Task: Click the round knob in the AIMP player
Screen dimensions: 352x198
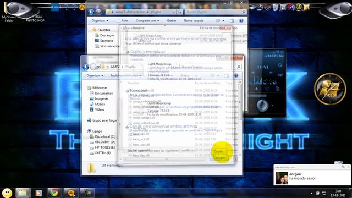Action: coord(262,105)
